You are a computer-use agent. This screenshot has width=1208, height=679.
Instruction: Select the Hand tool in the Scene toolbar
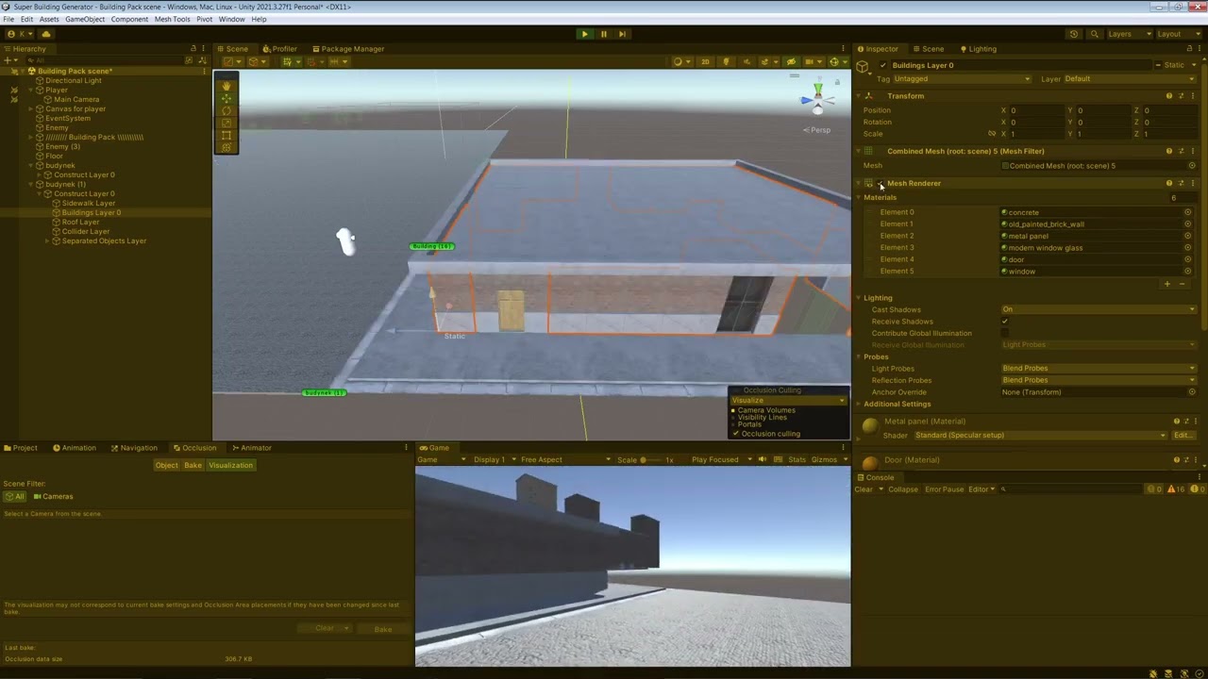pos(226,86)
